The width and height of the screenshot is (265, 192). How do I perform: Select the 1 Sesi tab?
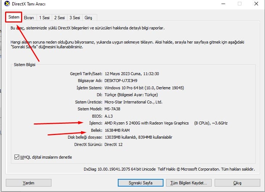coord(44,17)
